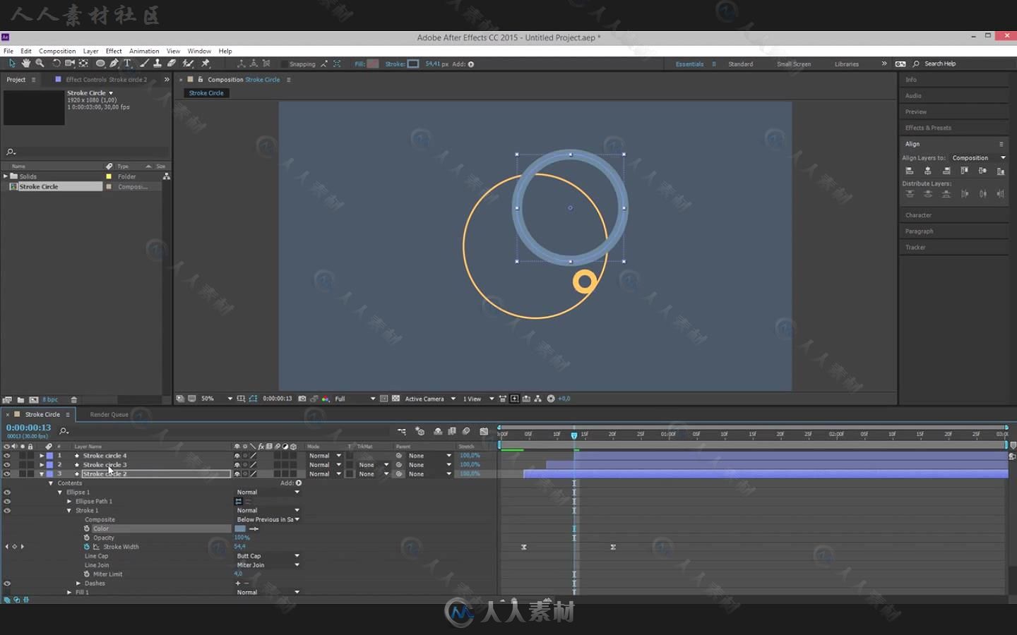Viewport: 1017px width, 635px height.
Task: Click Stroke 1 Color swatch in timeline
Action: pos(240,528)
